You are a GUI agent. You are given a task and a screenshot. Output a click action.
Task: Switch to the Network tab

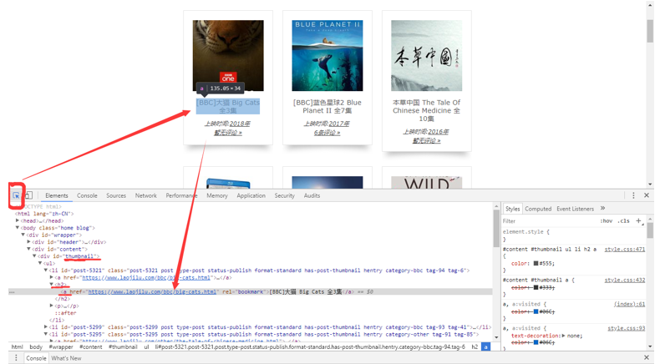coord(145,195)
